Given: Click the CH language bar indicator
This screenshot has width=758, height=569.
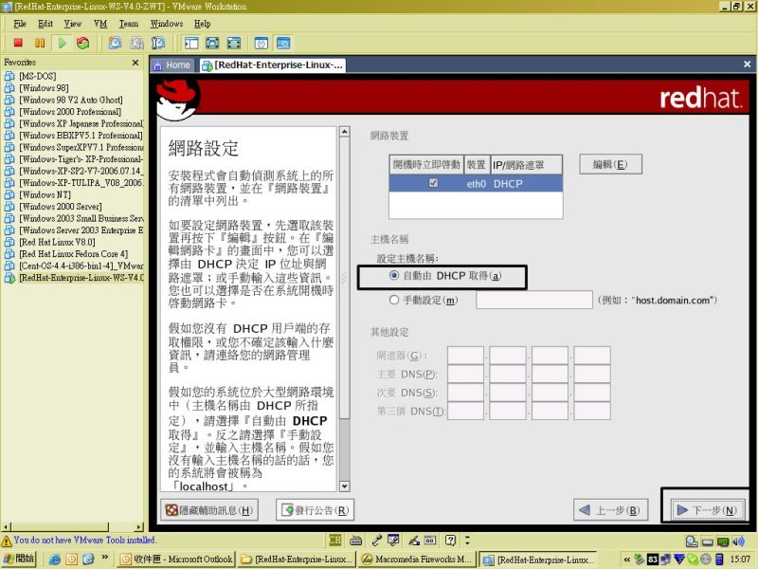Looking at the screenshot, I should (335, 540).
